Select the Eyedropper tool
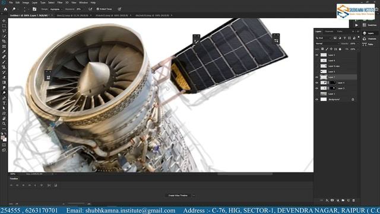The width and height of the screenshot is (380, 214). click(x=4, y=52)
